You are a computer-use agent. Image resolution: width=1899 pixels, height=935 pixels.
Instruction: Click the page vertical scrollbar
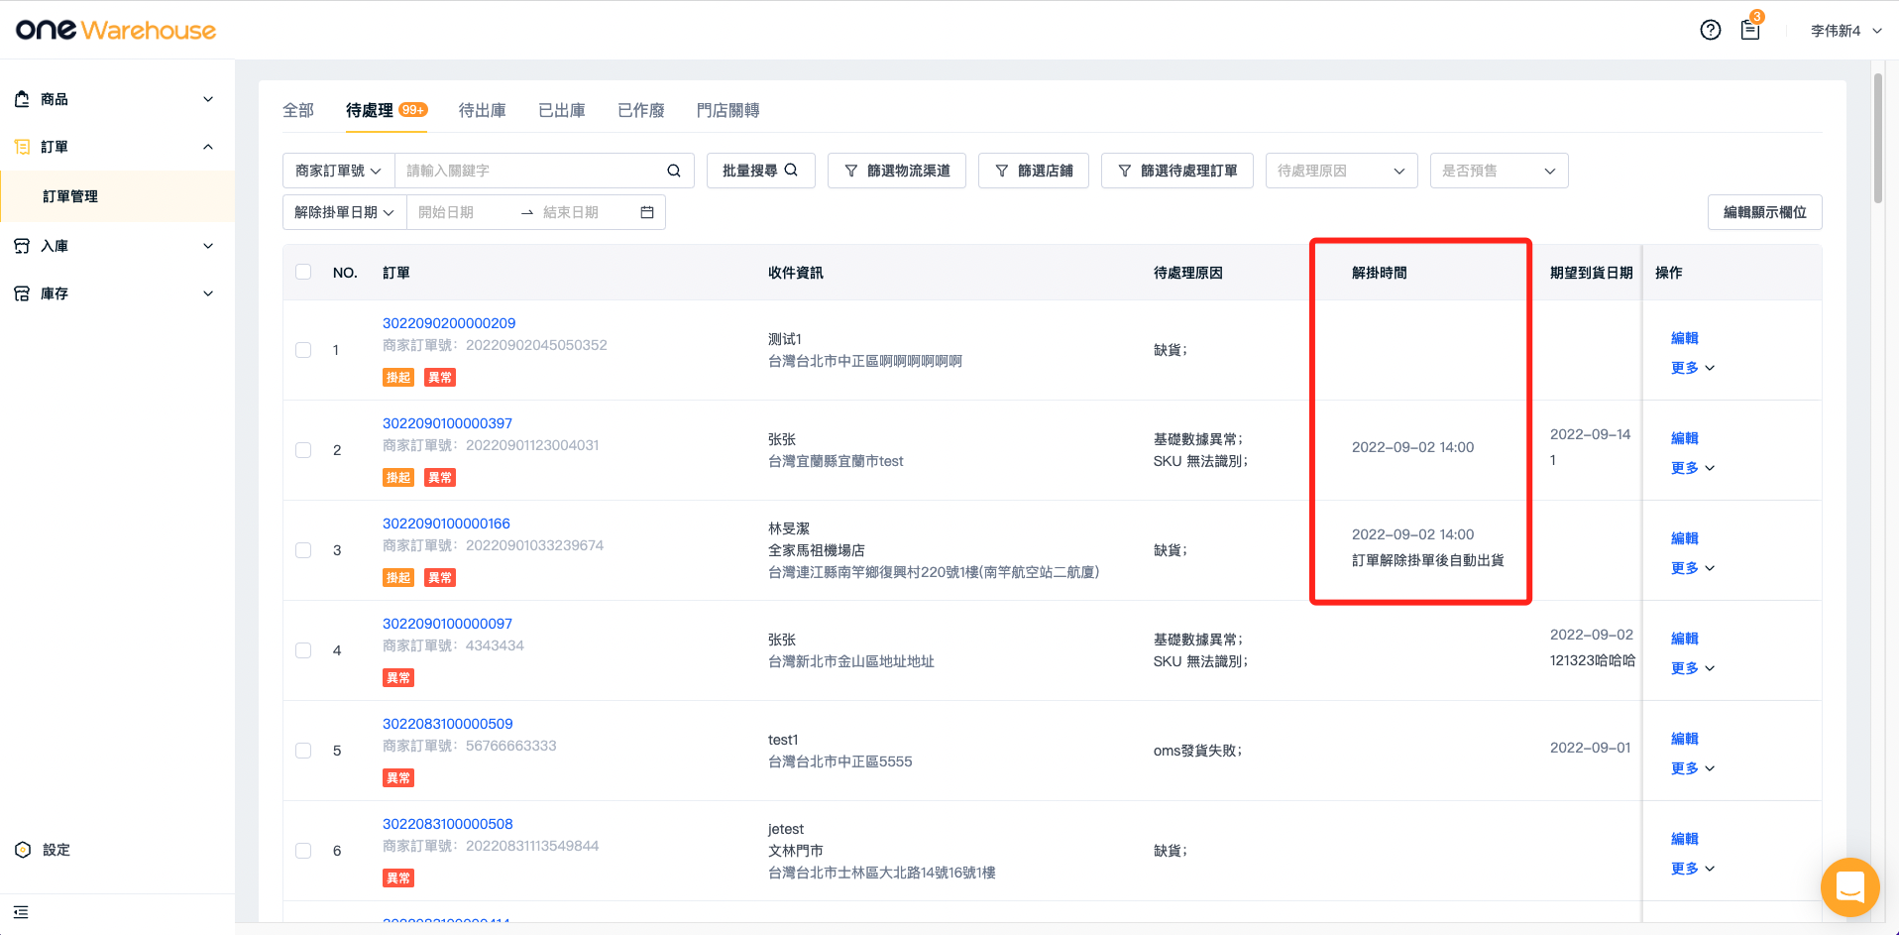pyautogui.click(x=1877, y=139)
